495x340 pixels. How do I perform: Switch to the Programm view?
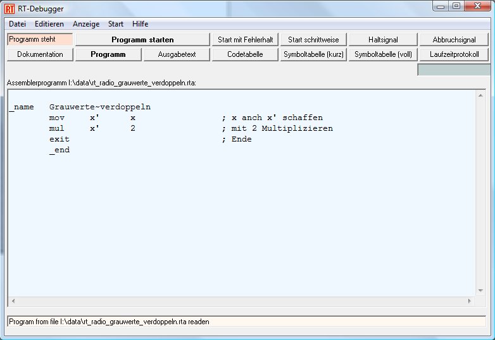pyautogui.click(x=108, y=54)
